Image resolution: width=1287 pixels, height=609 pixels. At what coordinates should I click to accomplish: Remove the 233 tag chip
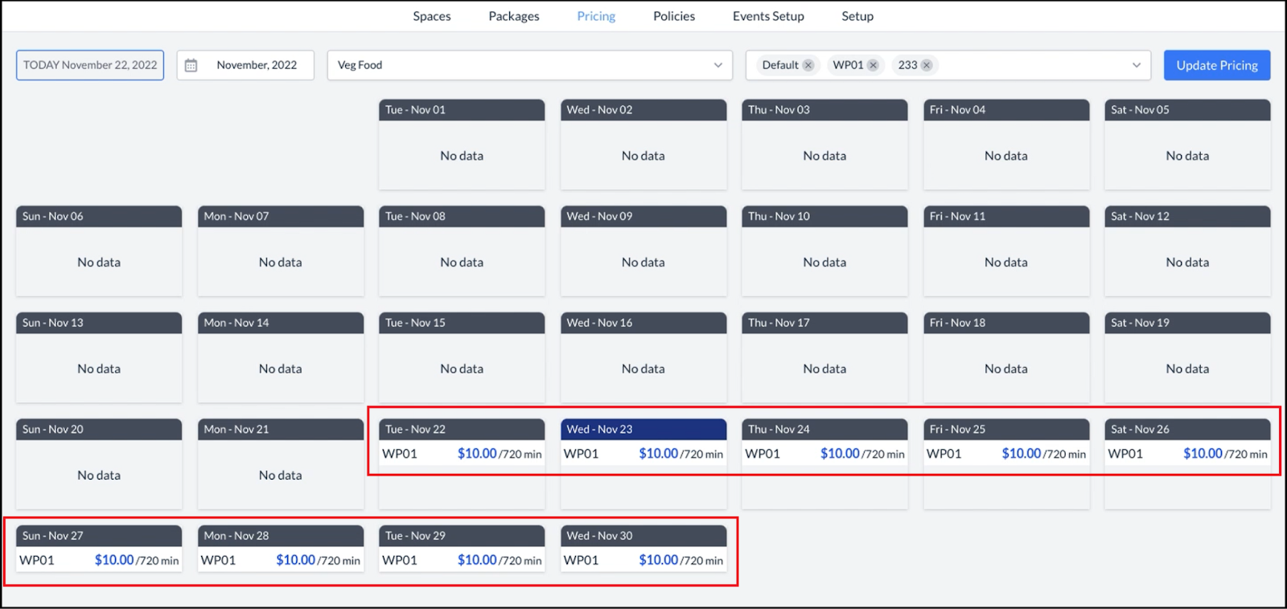pos(927,65)
